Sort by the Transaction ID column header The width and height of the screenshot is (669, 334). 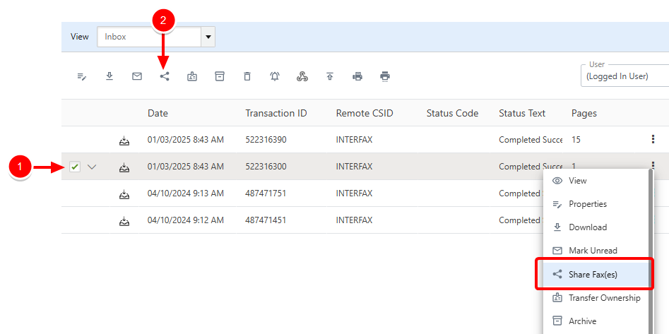pyautogui.click(x=276, y=113)
